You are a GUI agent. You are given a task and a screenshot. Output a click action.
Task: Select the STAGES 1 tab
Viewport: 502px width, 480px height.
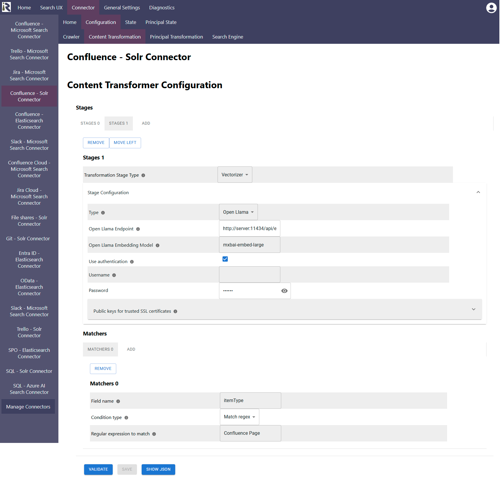[119, 124]
